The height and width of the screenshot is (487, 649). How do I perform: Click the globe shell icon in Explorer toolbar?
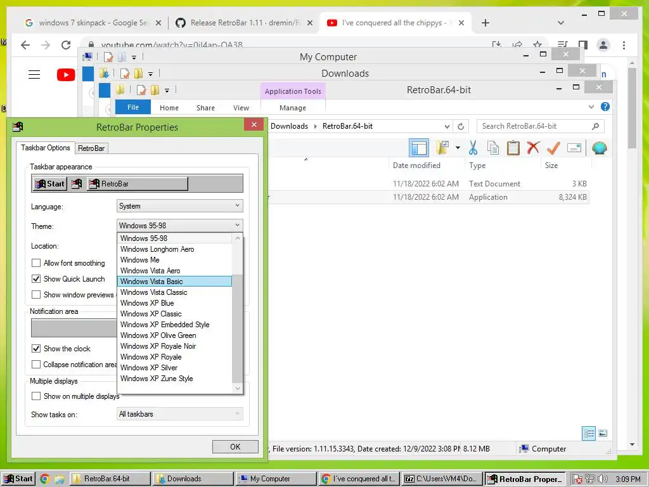click(600, 148)
